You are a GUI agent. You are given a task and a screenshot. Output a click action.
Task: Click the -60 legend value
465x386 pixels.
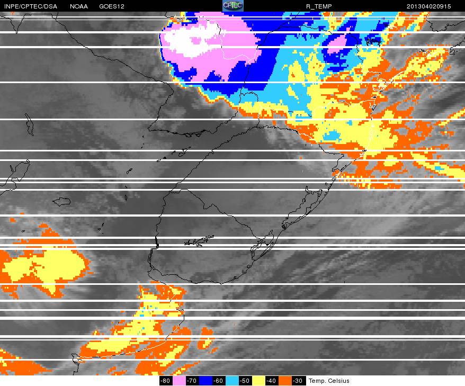tap(219, 381)
